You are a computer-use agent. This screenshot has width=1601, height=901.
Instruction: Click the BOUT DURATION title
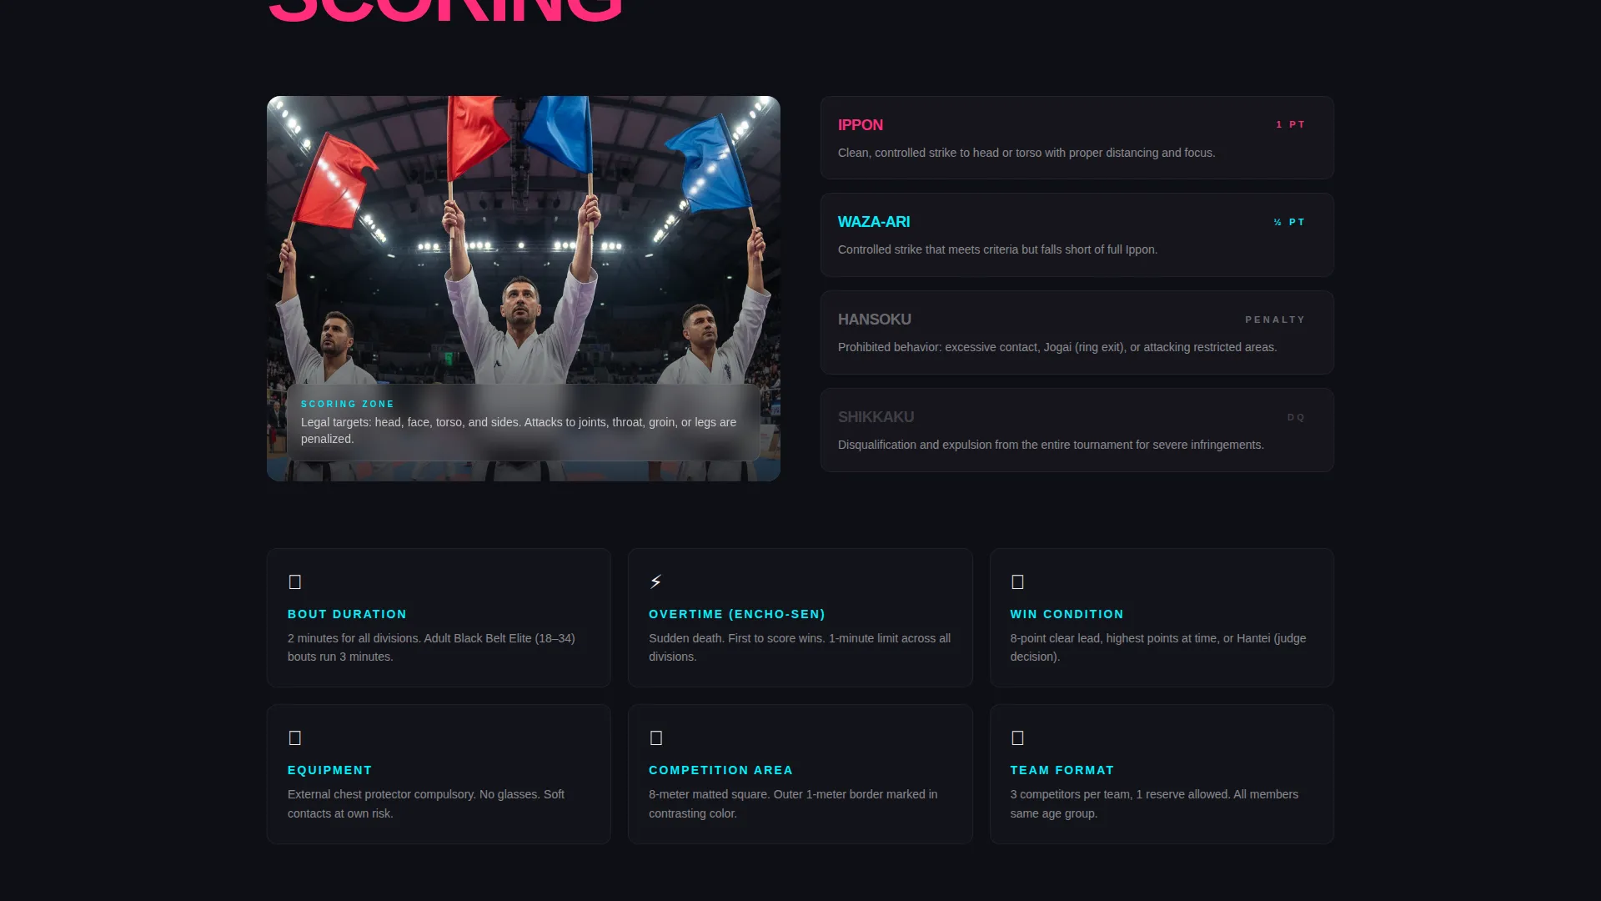click(x=347, y=614)
